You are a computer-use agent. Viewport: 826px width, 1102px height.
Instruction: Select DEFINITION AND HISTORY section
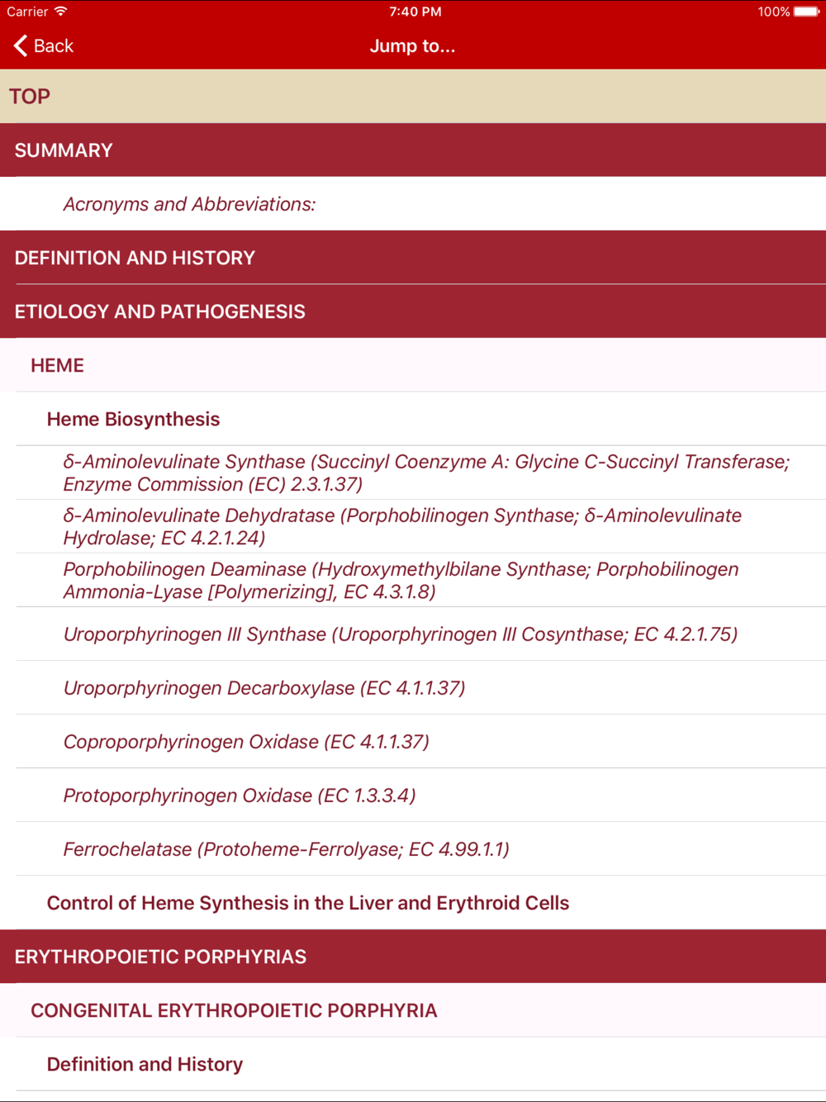413,258
